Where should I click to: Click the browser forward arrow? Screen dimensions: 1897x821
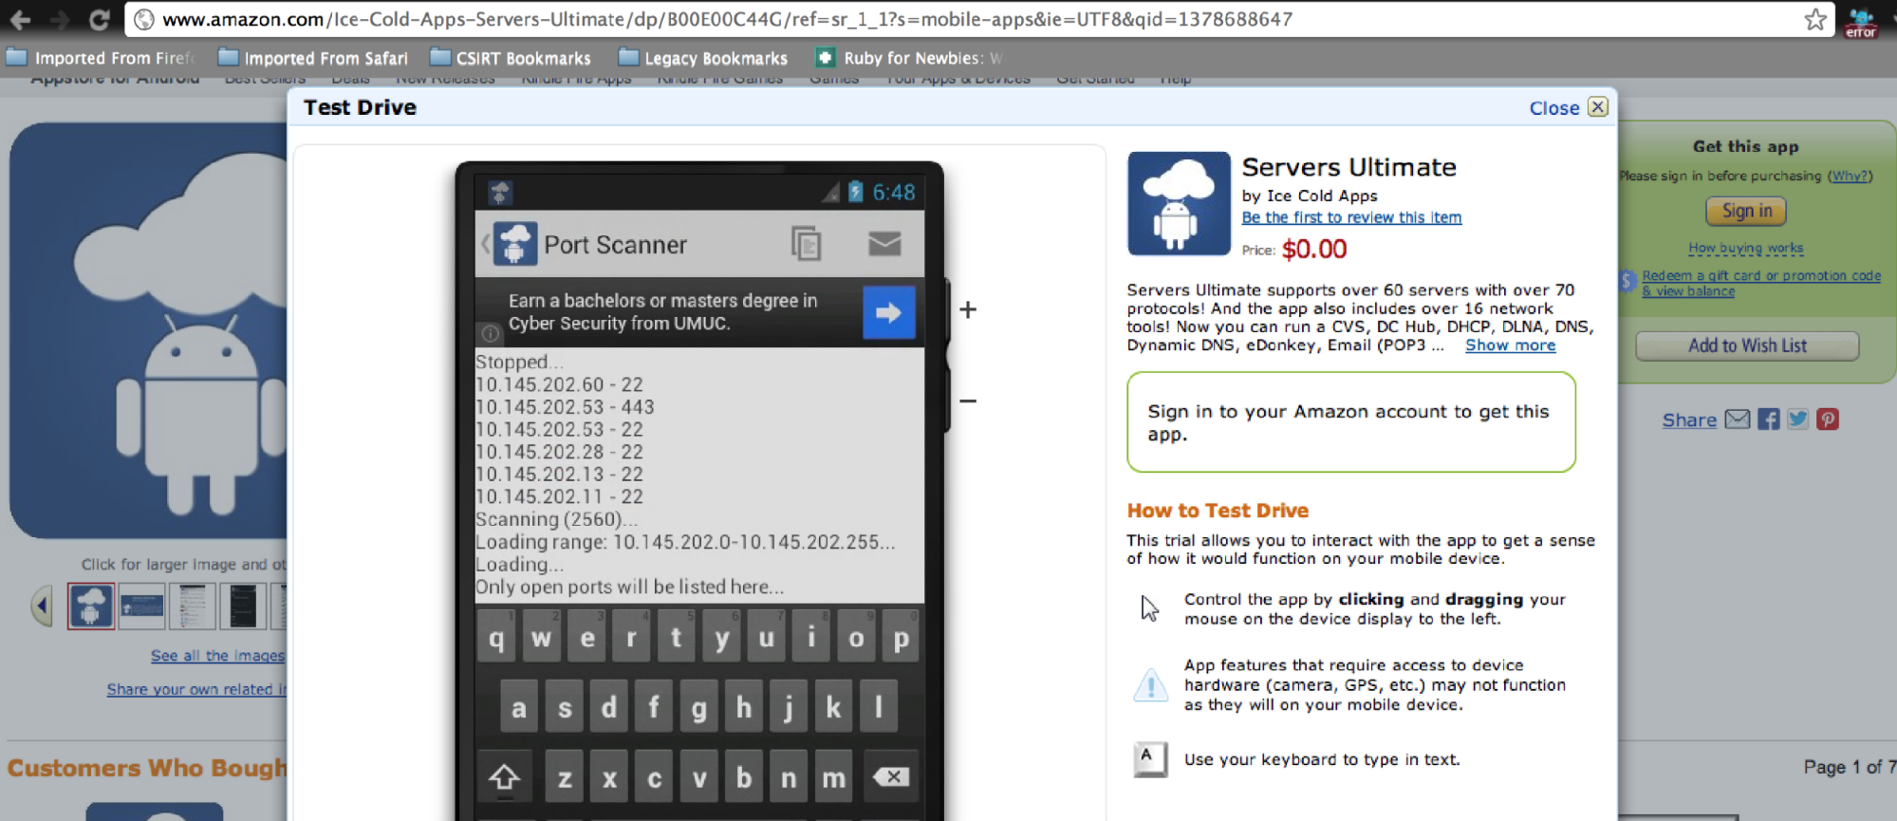pyautogui.click(x=60, y=19)
